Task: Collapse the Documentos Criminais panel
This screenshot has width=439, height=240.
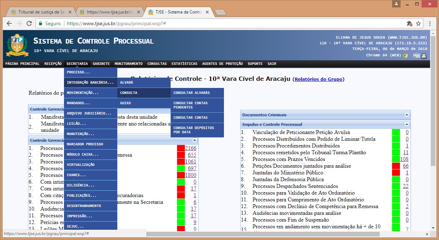Action: coord(407,115)
